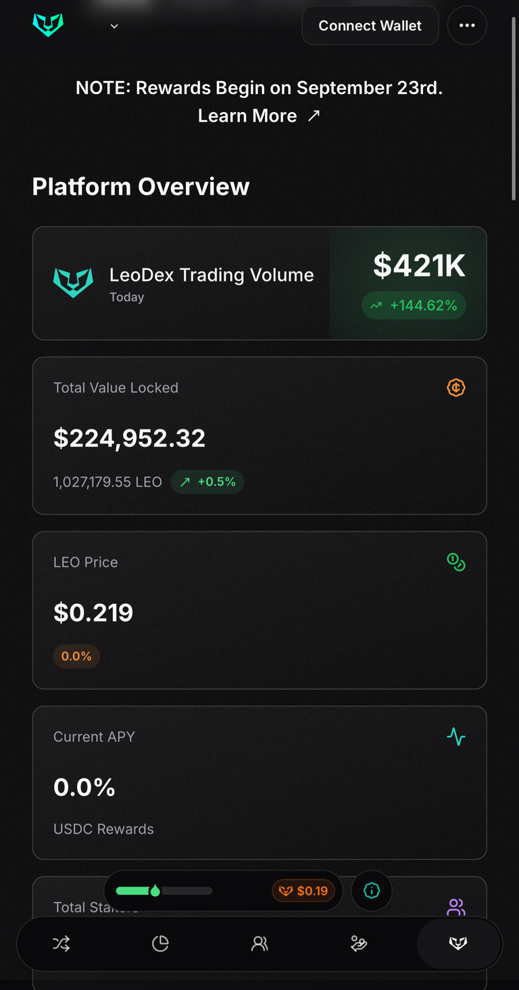The image size is (519, 990).
Task: Open the hand-coins tab in bottom navigation
Action: [359, 943]
